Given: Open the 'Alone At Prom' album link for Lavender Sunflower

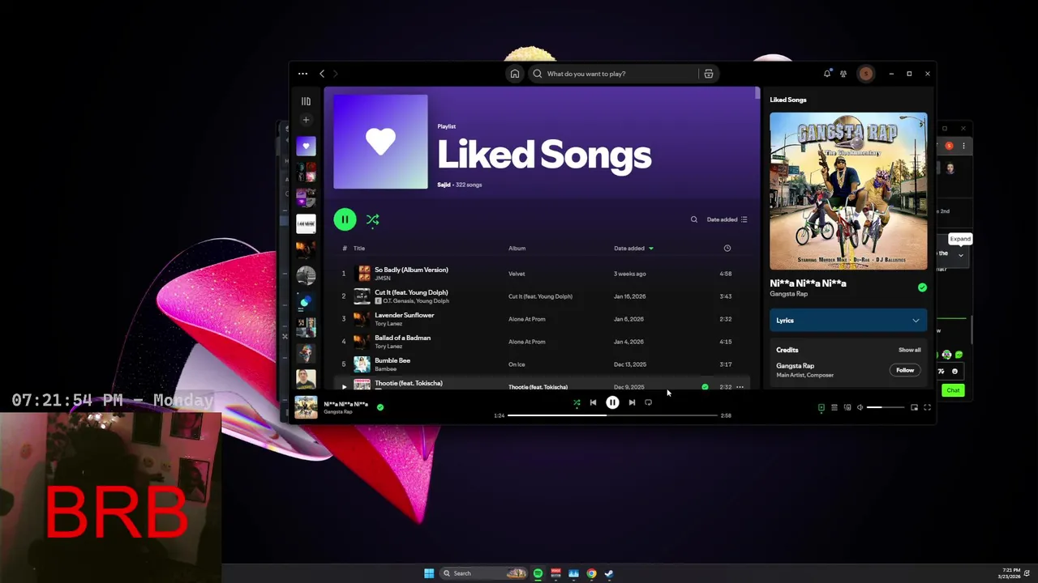Looking at the screenshot, I should tap(527, 319).
